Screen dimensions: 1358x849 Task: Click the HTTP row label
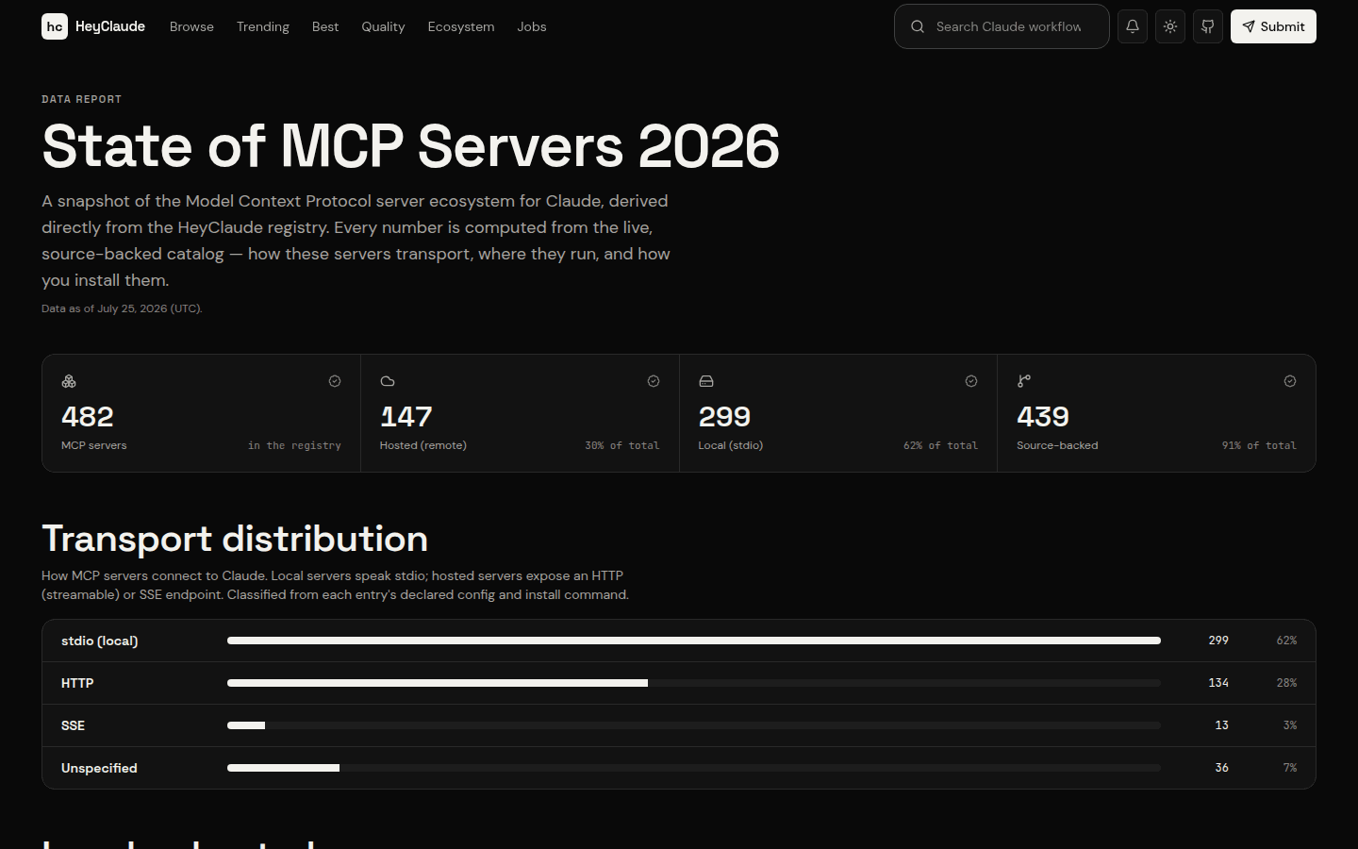[77, 683]
